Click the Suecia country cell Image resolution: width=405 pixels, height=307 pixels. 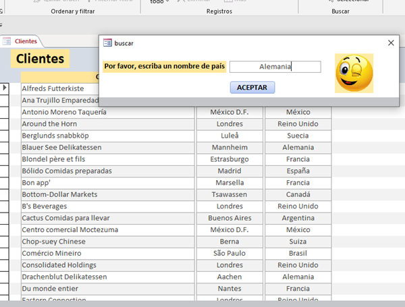pyautogui.click(x=298, y=136)
